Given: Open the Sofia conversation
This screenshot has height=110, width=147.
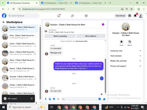Looking at the screenshot, I should pos(20,37).
